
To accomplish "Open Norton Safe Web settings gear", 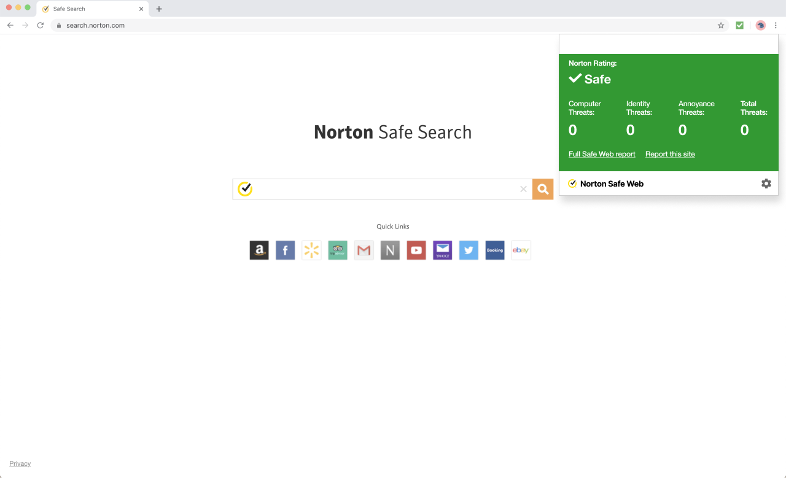I will coord(766,184).
